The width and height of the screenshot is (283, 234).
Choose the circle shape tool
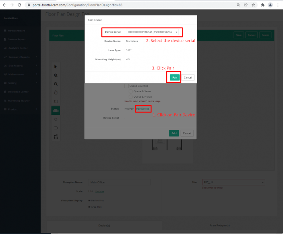point(56,119)
